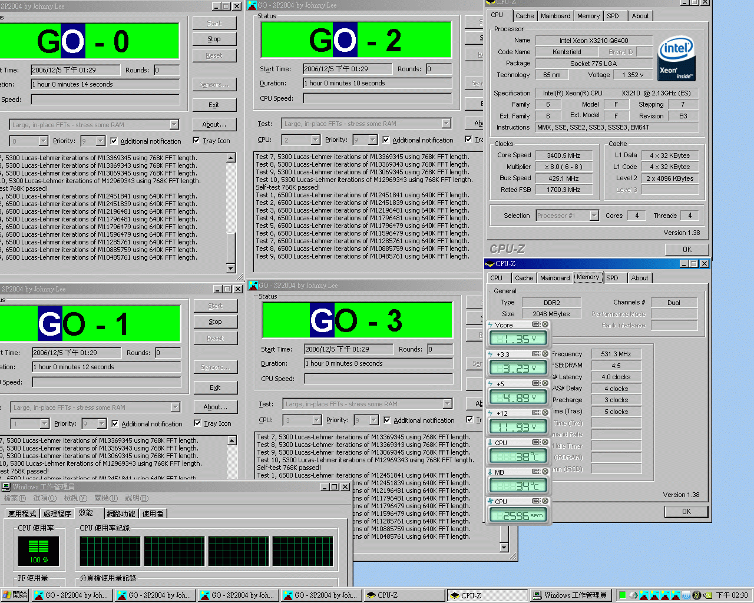The width and height of the screenshot is (754, 603).
Task: Switch to Windows 工作管理員 taskbar button
Action: pyautogui.click(x=570, y=595)
